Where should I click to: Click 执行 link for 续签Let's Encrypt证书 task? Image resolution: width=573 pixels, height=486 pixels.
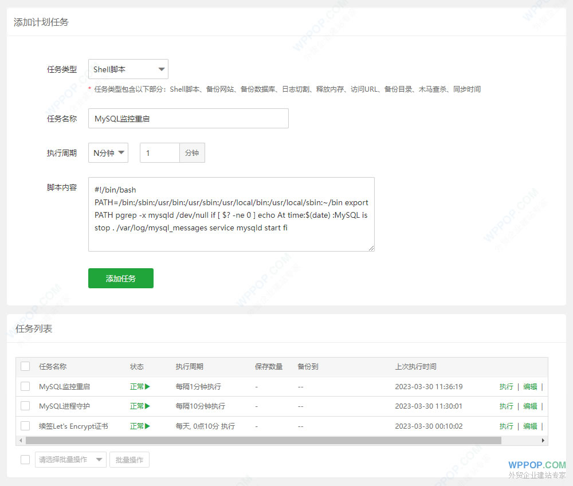506,426
